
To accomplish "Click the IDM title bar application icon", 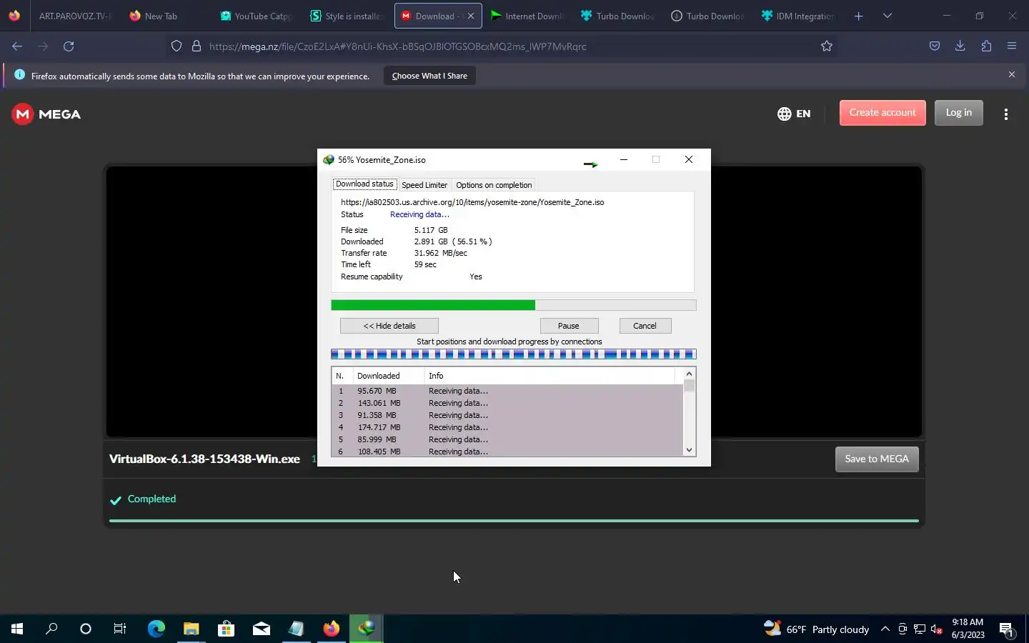I will click(x=329, y=160).
